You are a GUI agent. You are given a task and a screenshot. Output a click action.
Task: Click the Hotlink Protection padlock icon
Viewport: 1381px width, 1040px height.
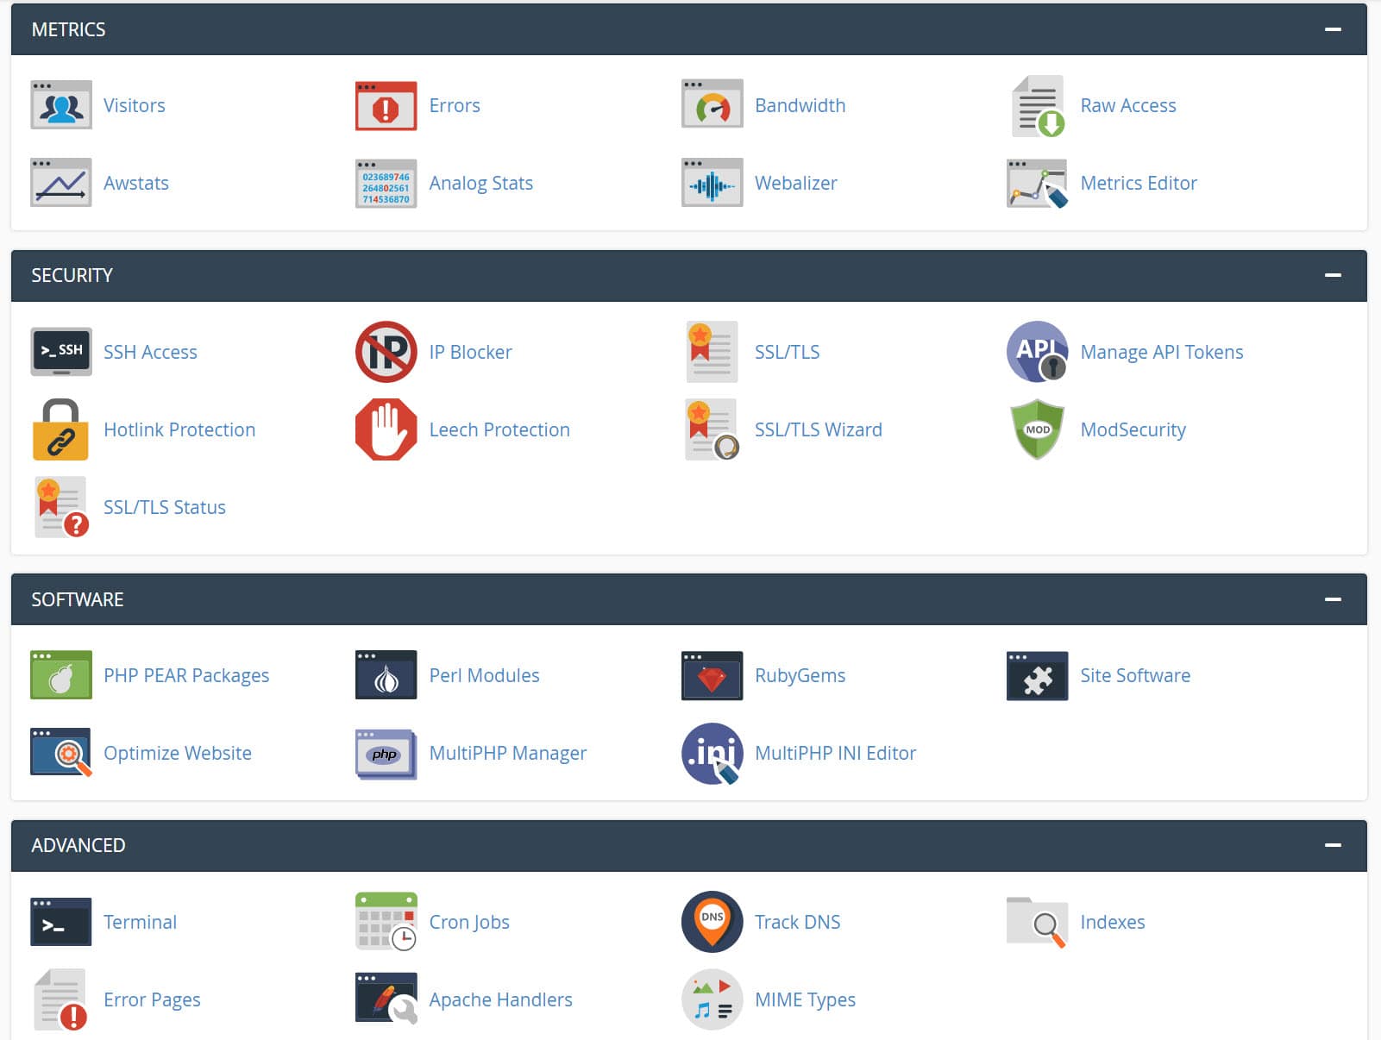coord(60,429)
